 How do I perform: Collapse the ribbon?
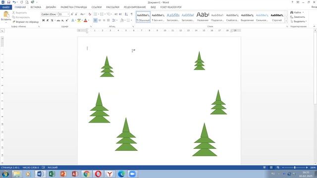(314, 26)
